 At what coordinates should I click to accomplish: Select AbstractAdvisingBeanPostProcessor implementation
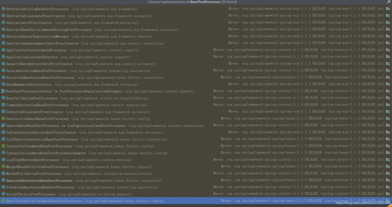196,9
